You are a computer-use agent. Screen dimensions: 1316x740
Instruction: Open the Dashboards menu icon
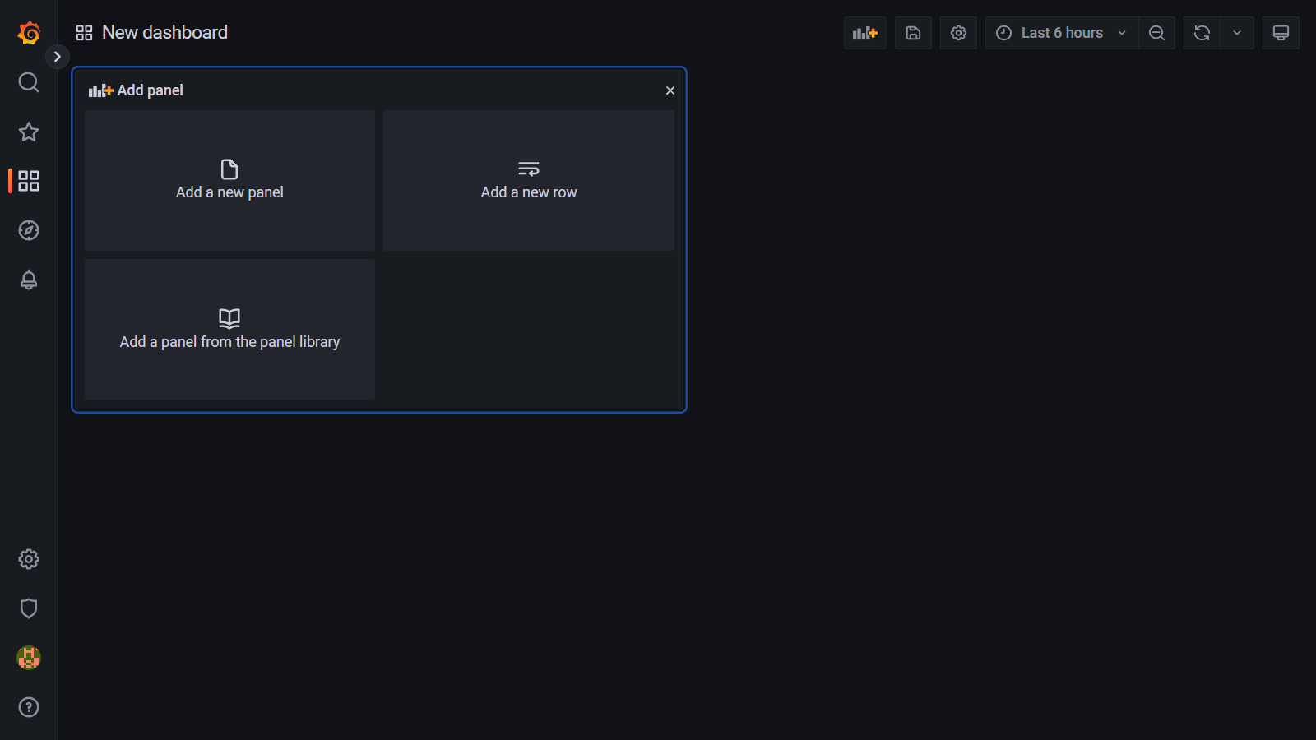coord(29,181)
